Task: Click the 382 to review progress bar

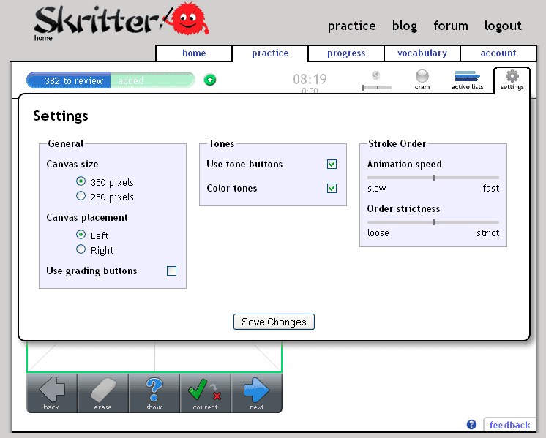Action: pos(69,80)
